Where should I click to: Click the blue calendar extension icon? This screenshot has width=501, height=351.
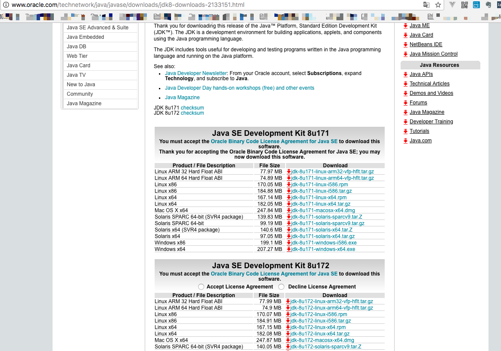(x=476, y=5)
